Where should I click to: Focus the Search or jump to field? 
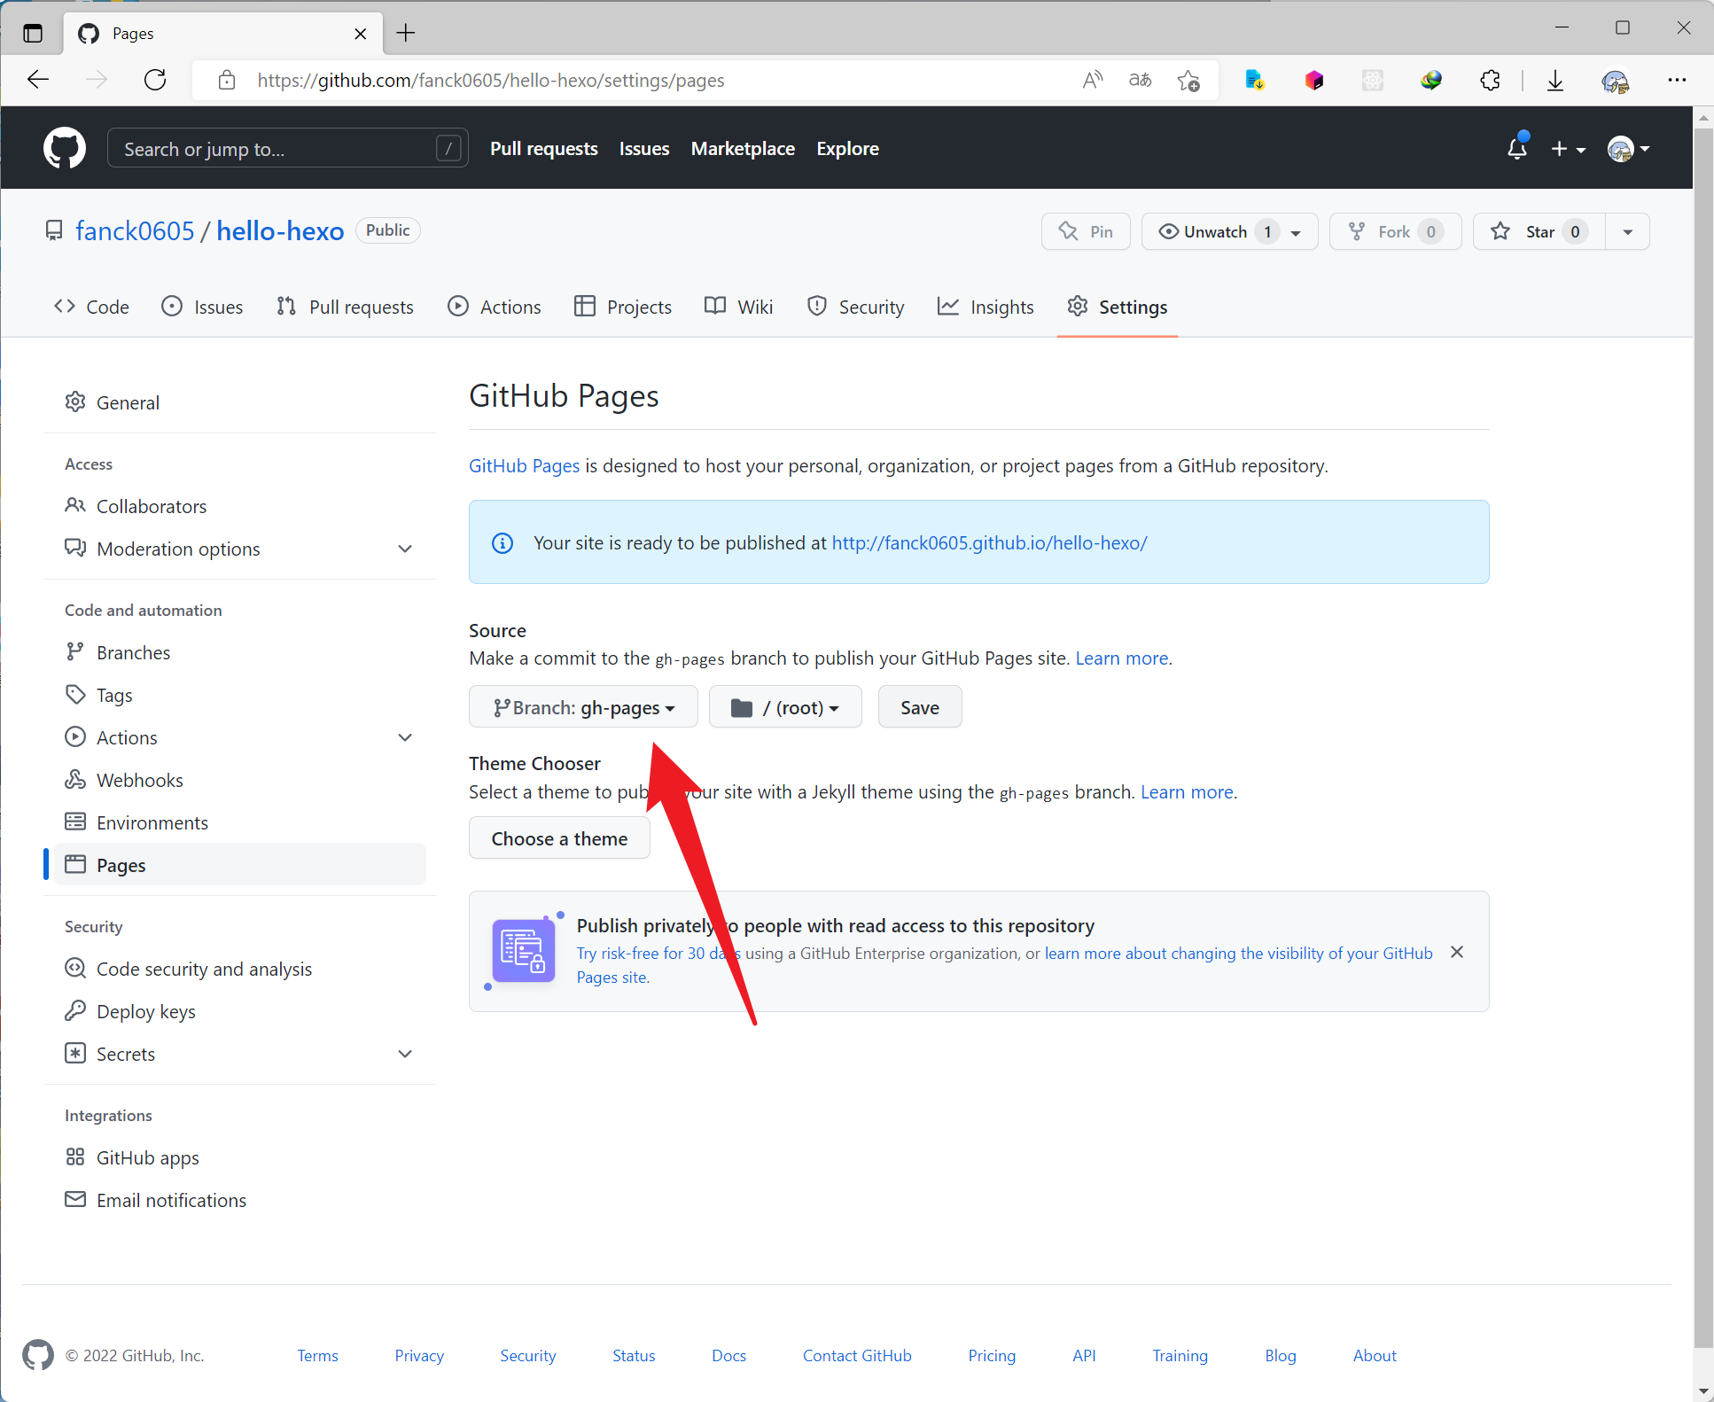point(287,148)
